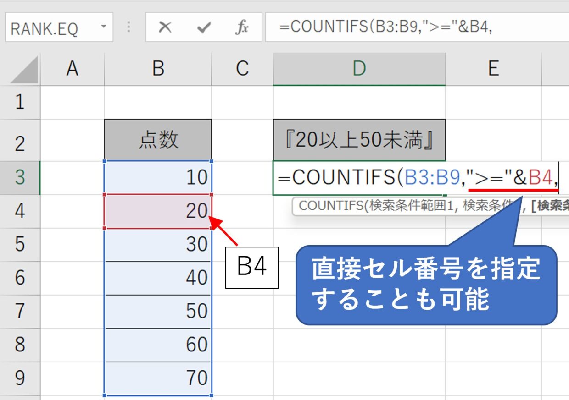Image resolution: width=569 pixels, height=400 pixels.
Task: Cancel the formula entry with the X icon
Action: tap(165, 27)
